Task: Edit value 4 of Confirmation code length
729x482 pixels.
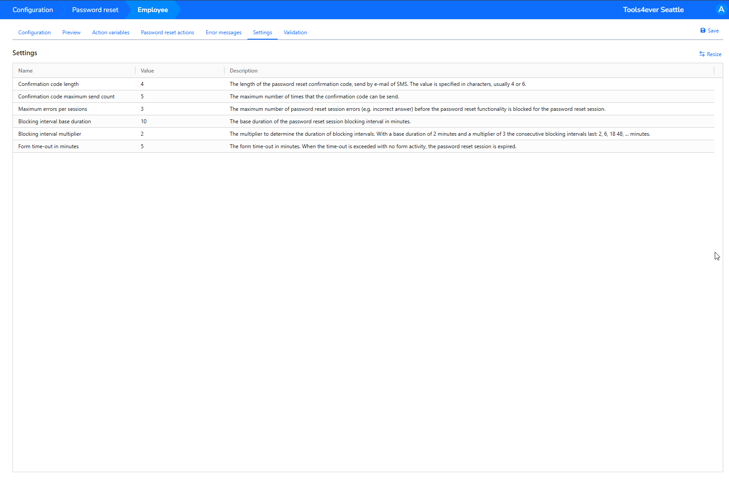Action: [142, 84]
